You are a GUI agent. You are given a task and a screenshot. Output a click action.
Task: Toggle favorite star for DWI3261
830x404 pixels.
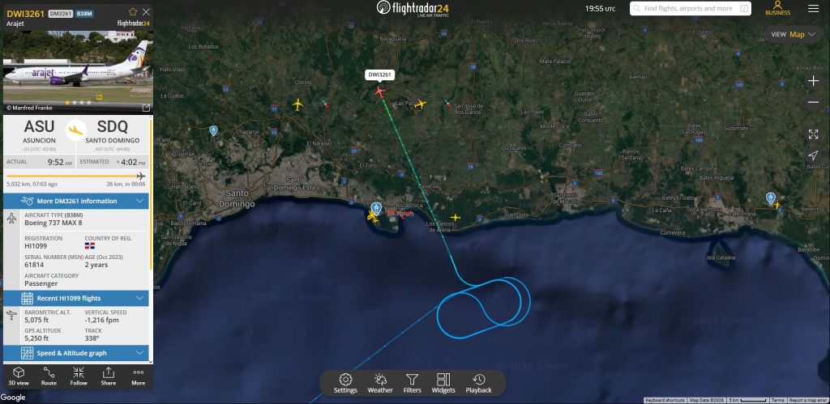tap(133, 11)
